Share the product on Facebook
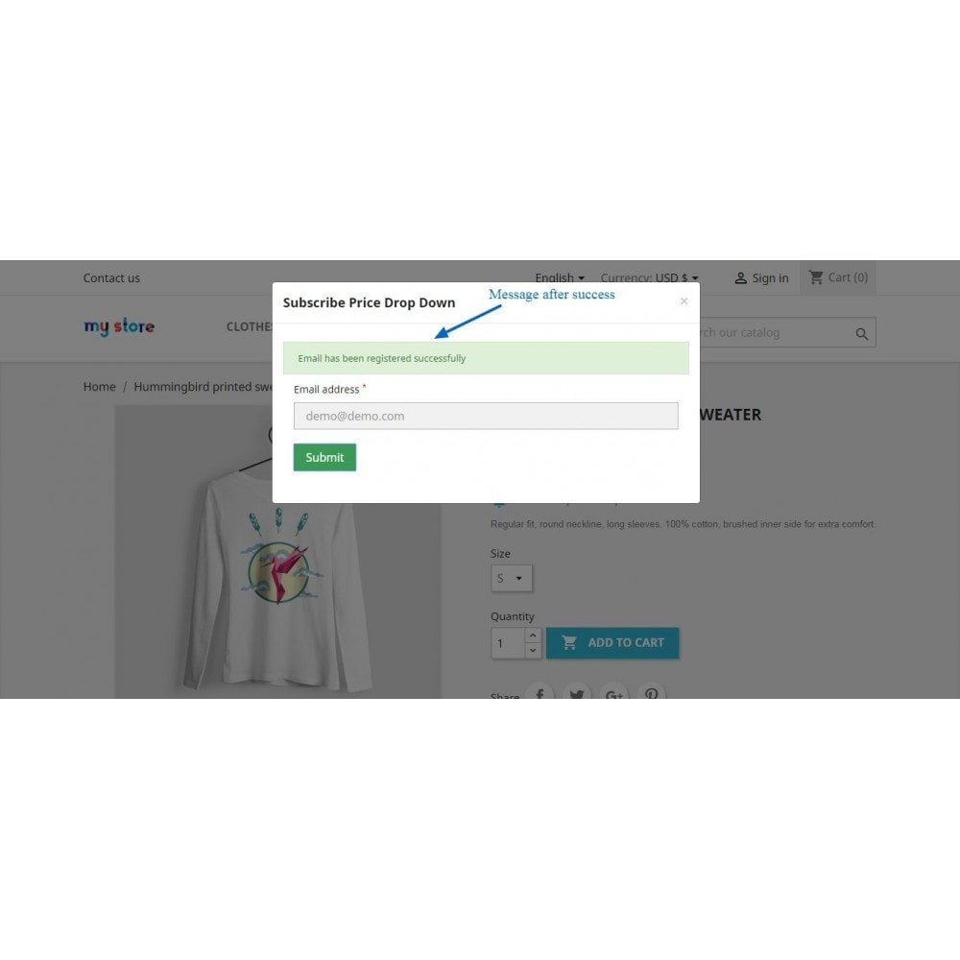Screen dimensions: 960x960 (540, 693)
